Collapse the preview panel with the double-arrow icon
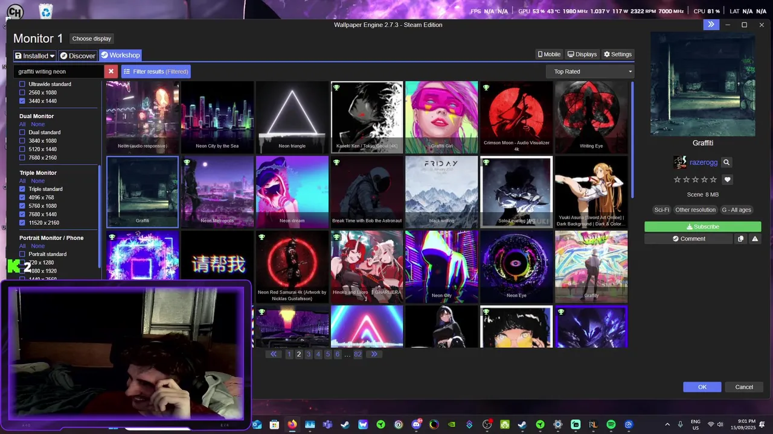 (711, 25)
